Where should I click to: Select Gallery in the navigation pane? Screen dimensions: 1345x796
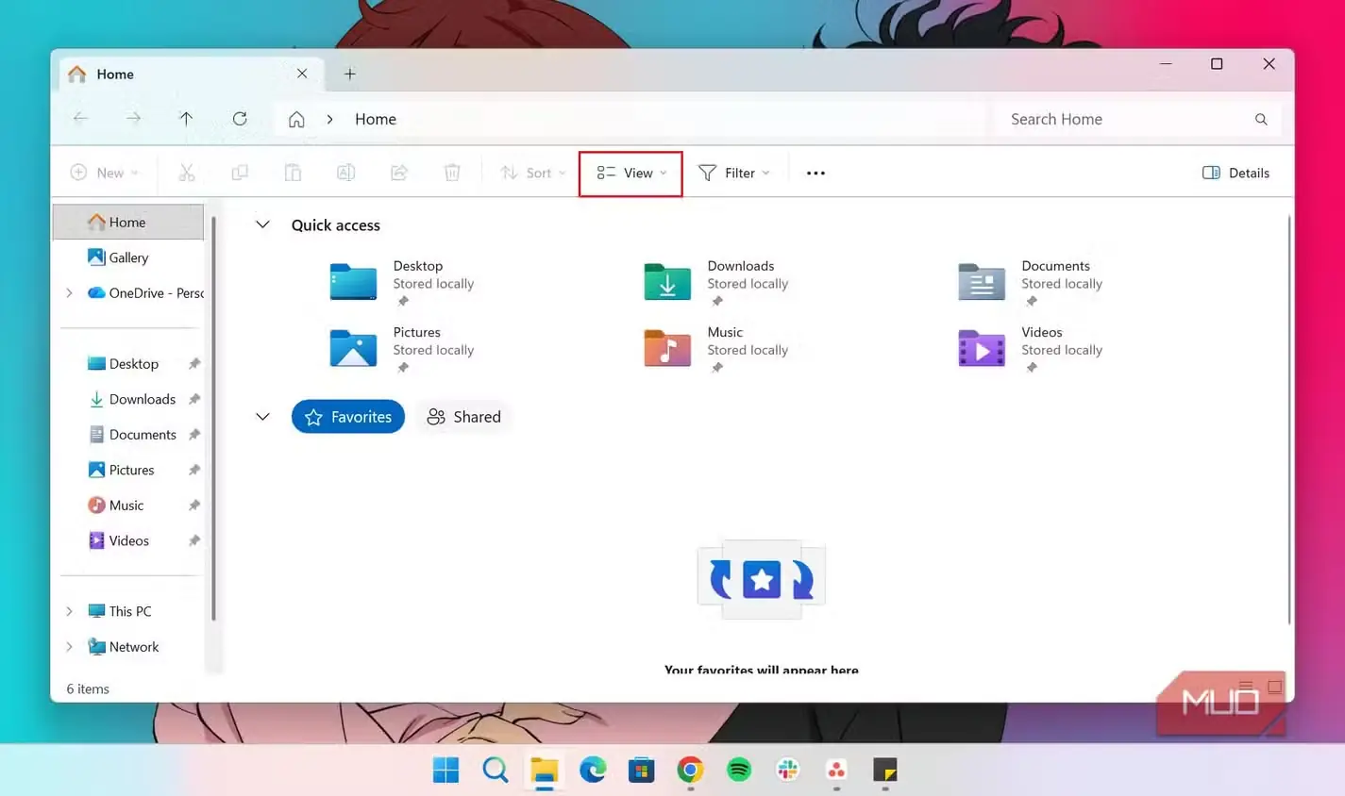click(x=128, y=257)
